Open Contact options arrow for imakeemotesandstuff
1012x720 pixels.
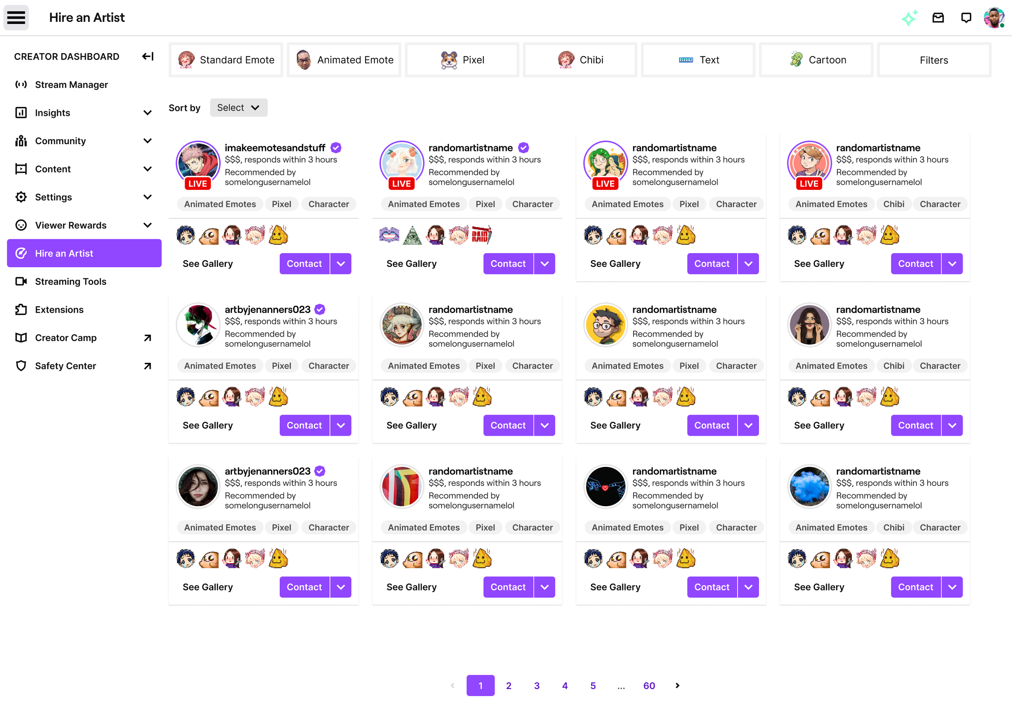click(x=341, y=264)
